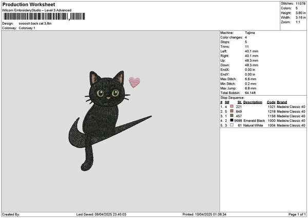Click the Trims value 11

click(x=247, y=47)
